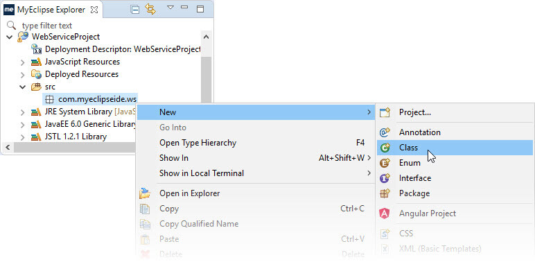535x262 pixels.
Task: Click the vertical scrollbar up arrow
Action: [206, 37]
